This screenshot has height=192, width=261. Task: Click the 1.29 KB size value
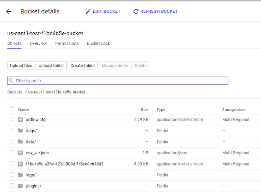pyautogui.click(x=141, y=119)
